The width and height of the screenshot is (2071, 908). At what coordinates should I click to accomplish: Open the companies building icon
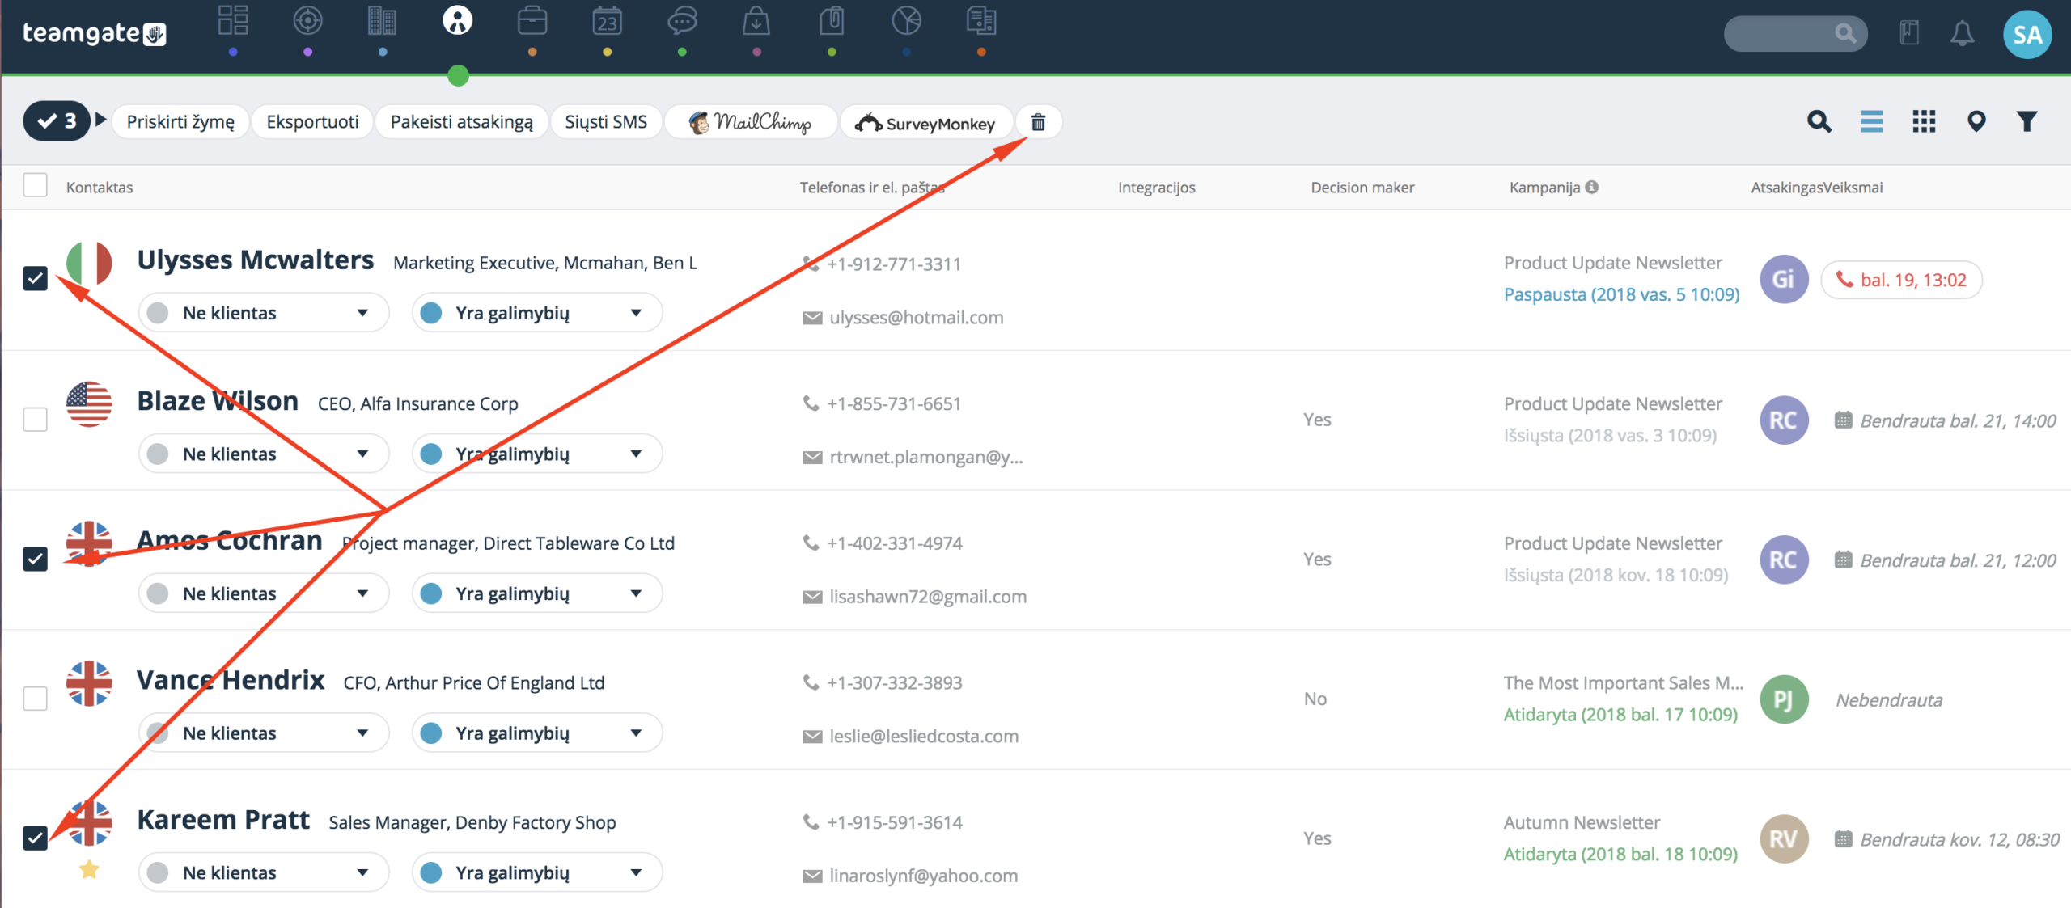pos(382,21)
